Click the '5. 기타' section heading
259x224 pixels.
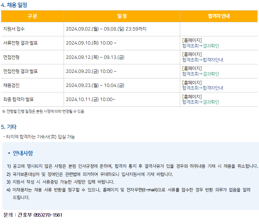pyautogui.click(x=9, y=127)
